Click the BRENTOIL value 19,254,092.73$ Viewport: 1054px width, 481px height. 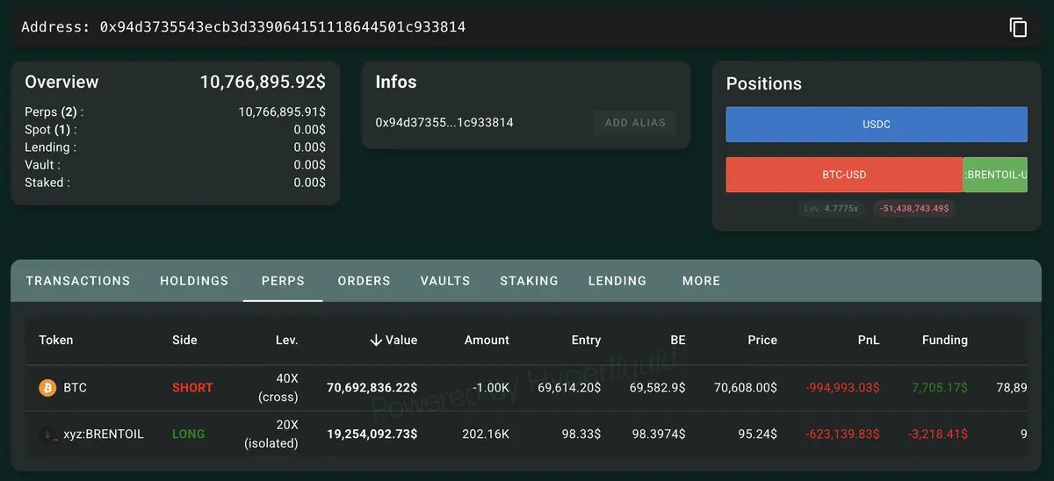[x=372, y=434]
